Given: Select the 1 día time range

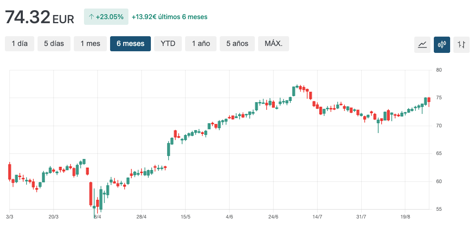Looking at the screenshot, I should 20,44.
